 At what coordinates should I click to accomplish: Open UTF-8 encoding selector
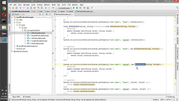[x=169, y=100]
